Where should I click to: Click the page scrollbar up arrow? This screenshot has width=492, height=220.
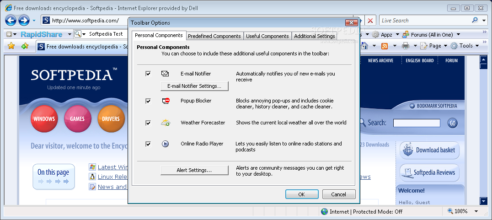pyautogui.click(x=483, y=59)
